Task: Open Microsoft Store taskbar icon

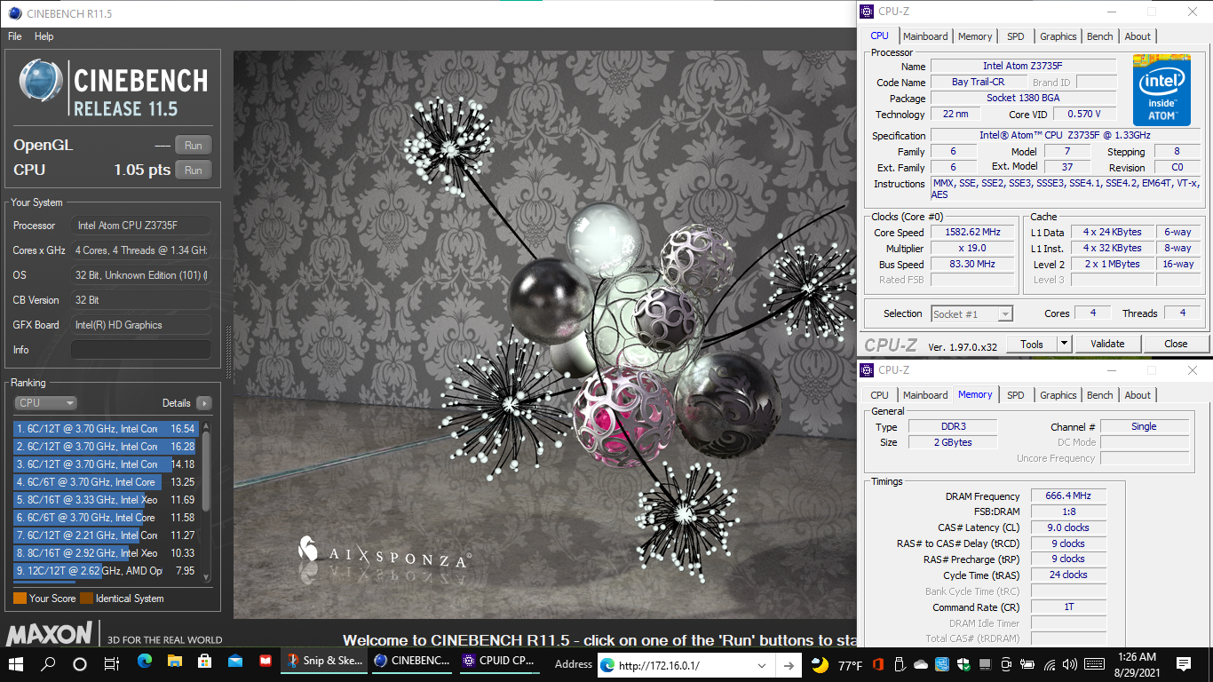Action: (x=205, y=662)
